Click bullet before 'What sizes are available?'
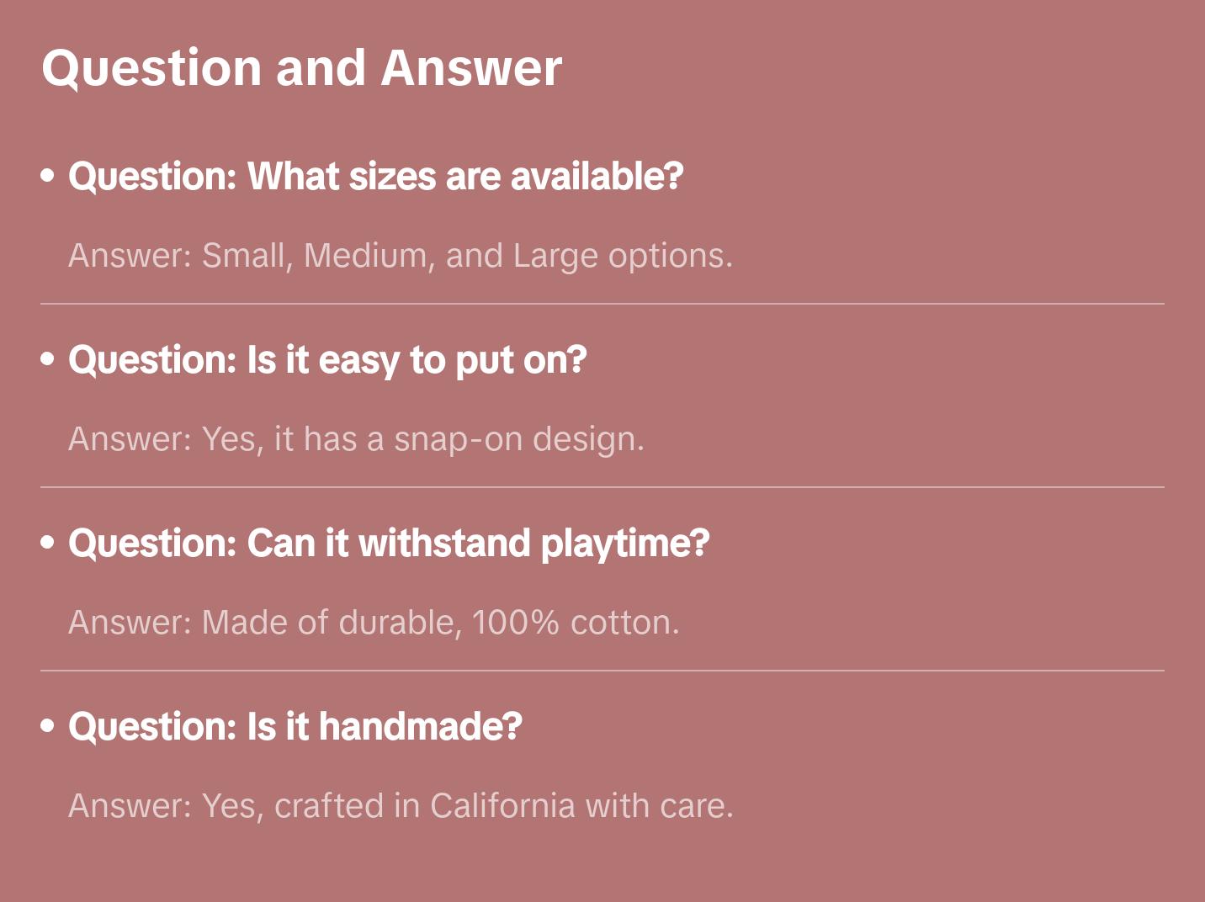The image size is (1205, 902). pos(48,177)
